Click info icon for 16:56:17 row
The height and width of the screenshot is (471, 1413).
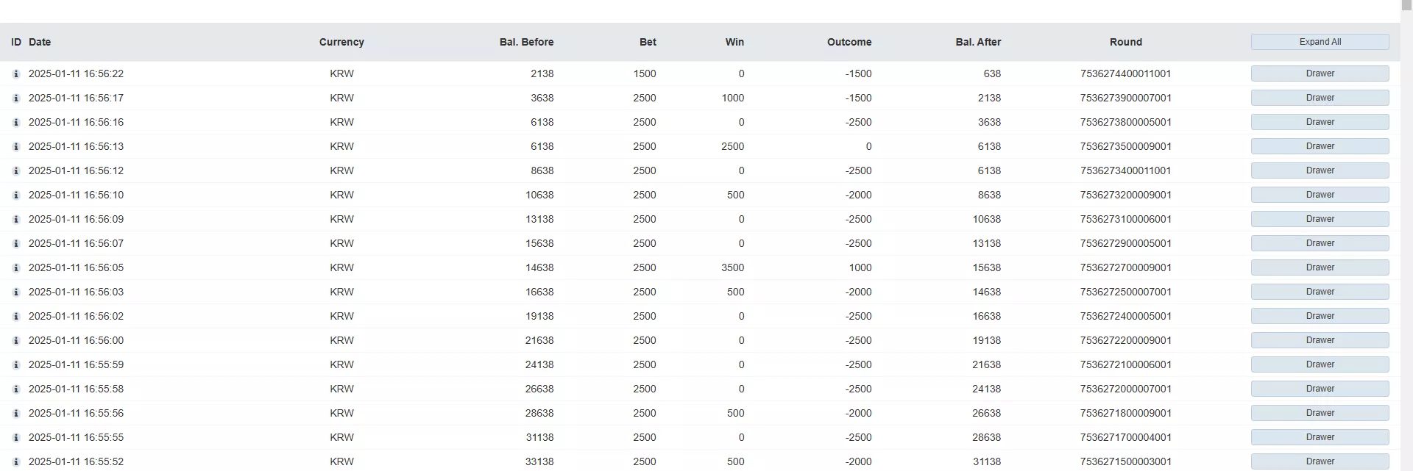tap(16, 98)
